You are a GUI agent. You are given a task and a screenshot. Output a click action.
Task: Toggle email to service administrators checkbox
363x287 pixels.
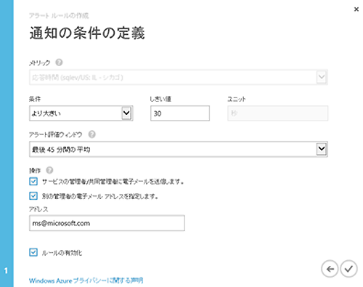point(33,181)
